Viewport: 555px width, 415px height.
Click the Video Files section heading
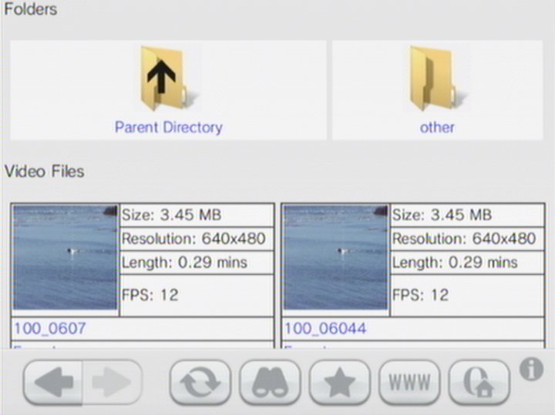click(x=45, y=171)
